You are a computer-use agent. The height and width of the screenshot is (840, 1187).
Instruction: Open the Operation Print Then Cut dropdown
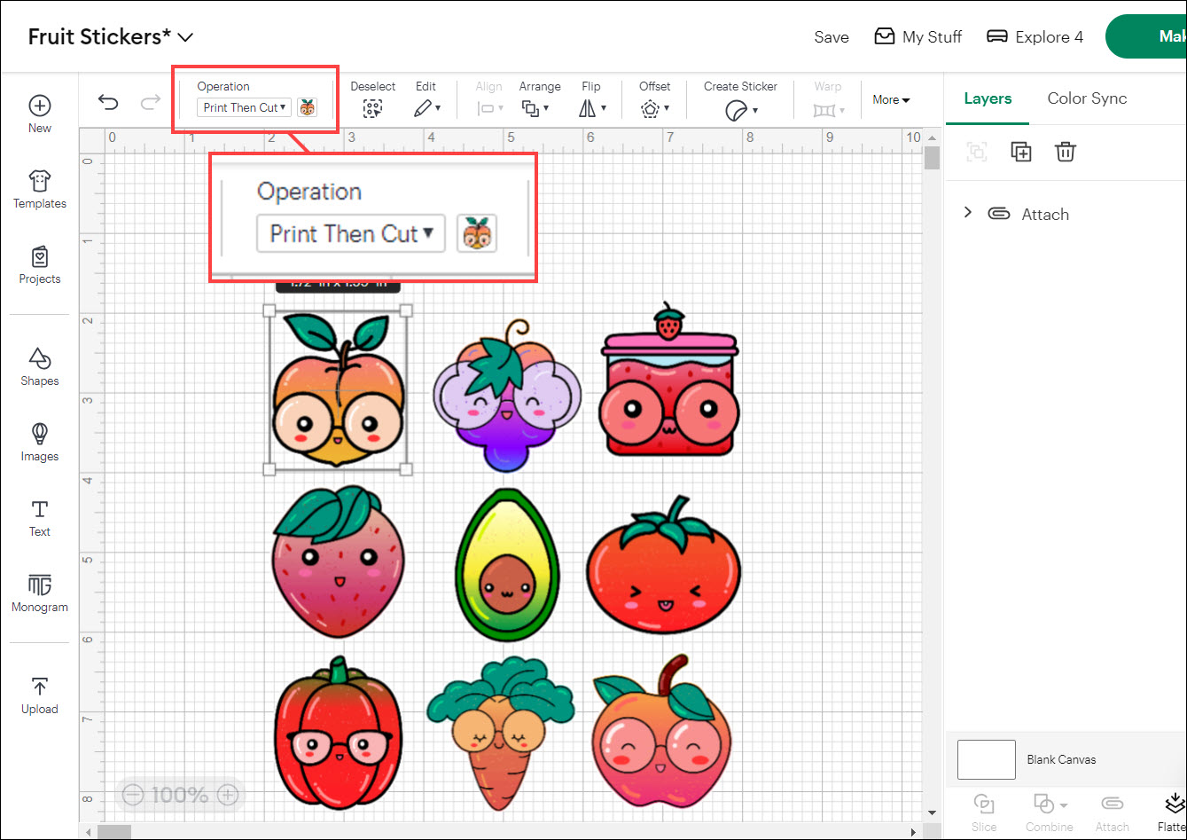245,107
